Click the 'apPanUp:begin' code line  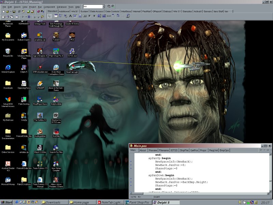(x=159, y=158)
